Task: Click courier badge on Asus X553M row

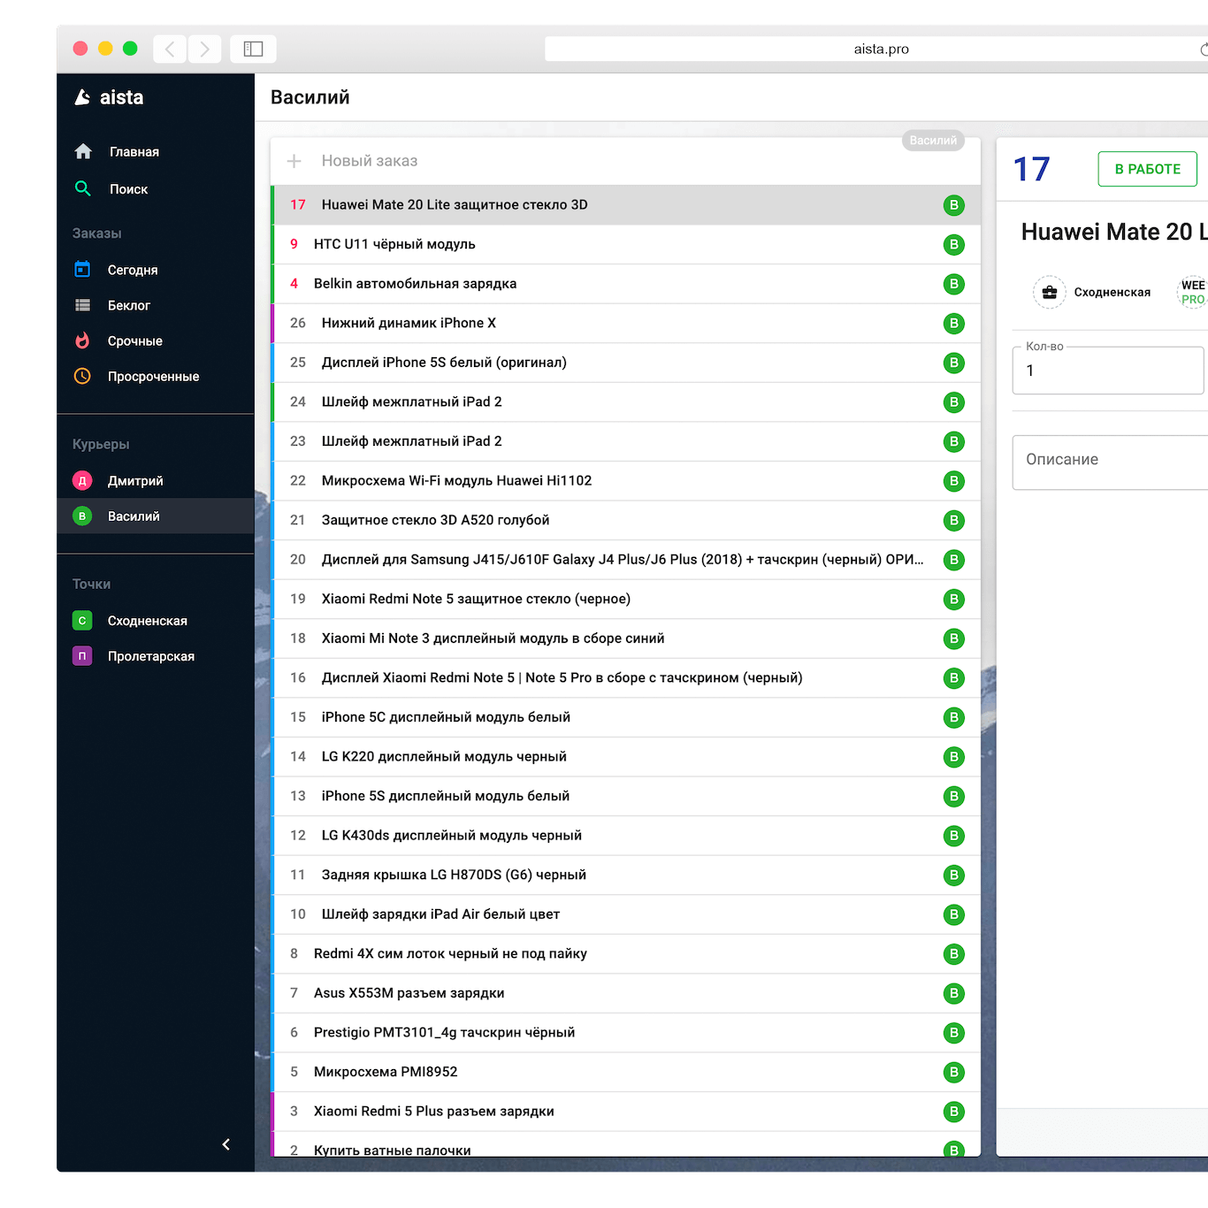Action: (953, 993)
